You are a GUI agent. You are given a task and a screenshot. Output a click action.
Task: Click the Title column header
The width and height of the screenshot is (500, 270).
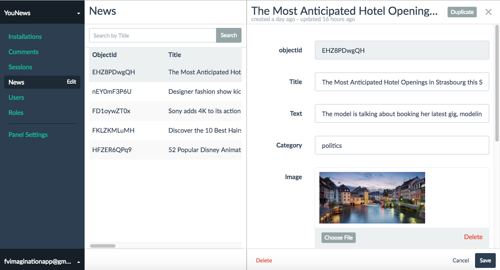(174, 55)
